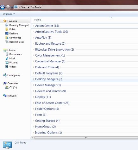
Task: Open the Favorites star icon
Action: point(5,21)
